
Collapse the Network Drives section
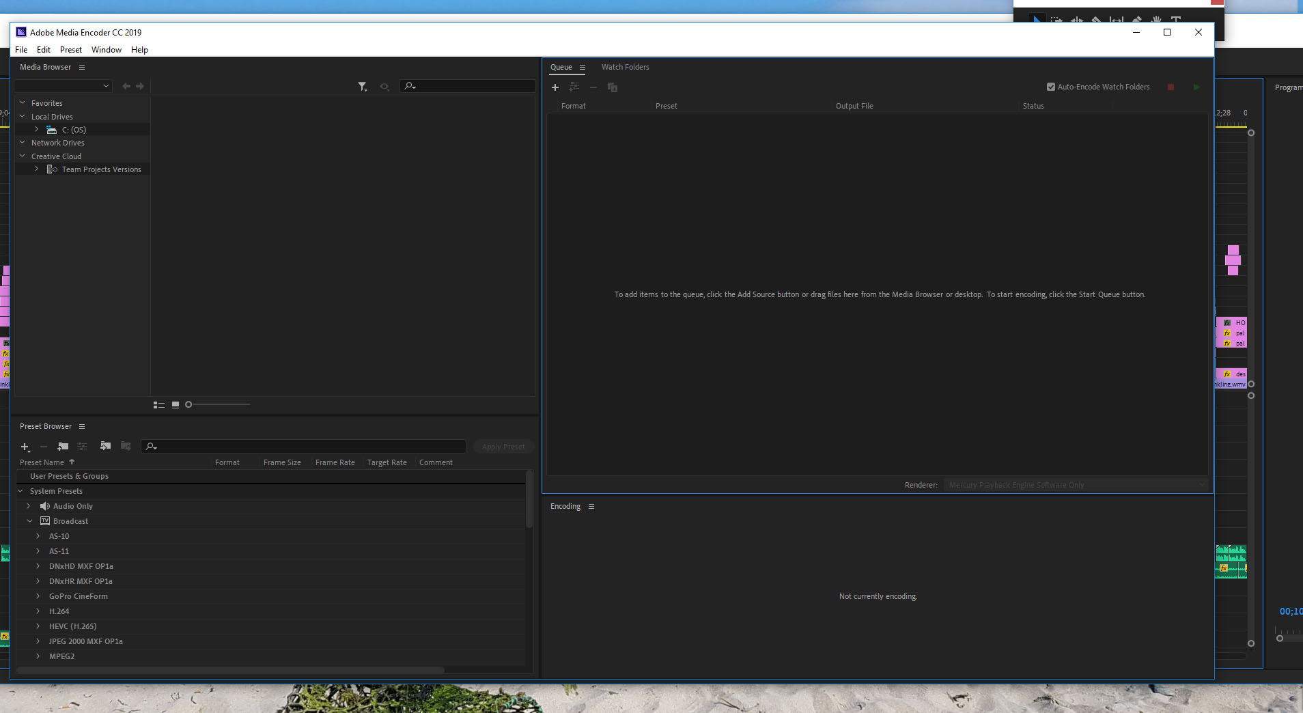pos(23,143)
